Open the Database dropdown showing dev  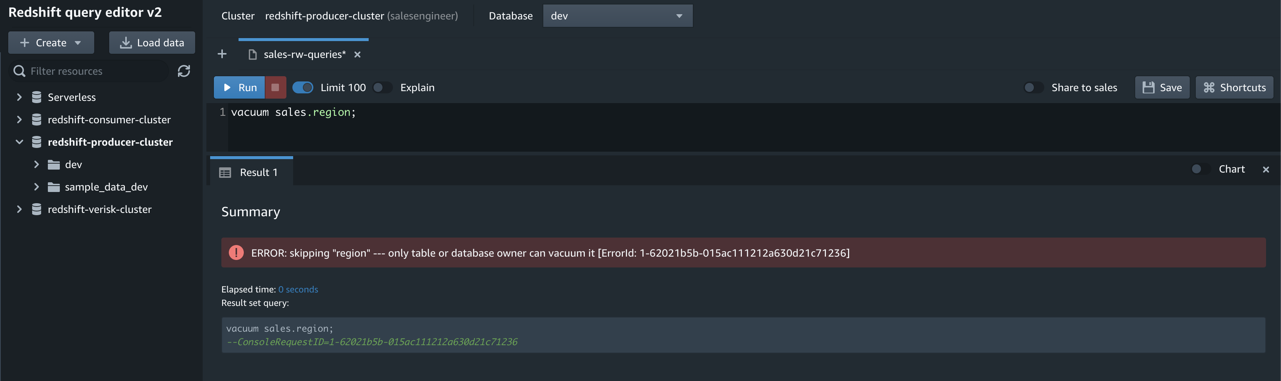[x=618, y=16]
